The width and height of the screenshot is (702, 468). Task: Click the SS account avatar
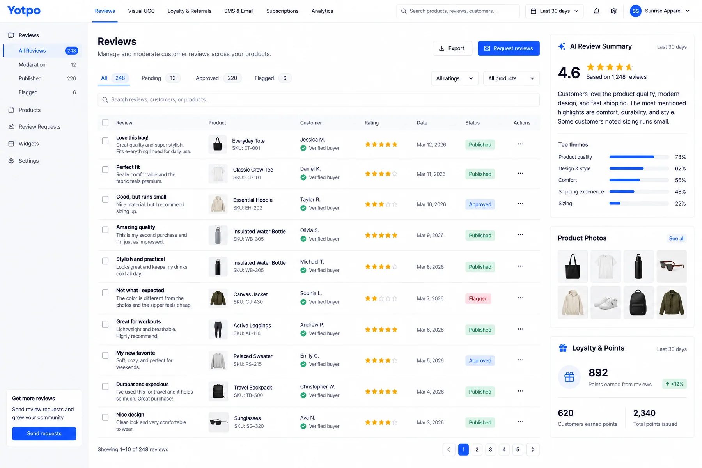[x=635, y=11]
